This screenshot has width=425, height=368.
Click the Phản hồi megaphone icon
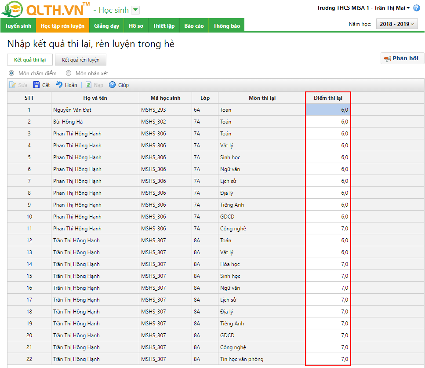point(388,58)
